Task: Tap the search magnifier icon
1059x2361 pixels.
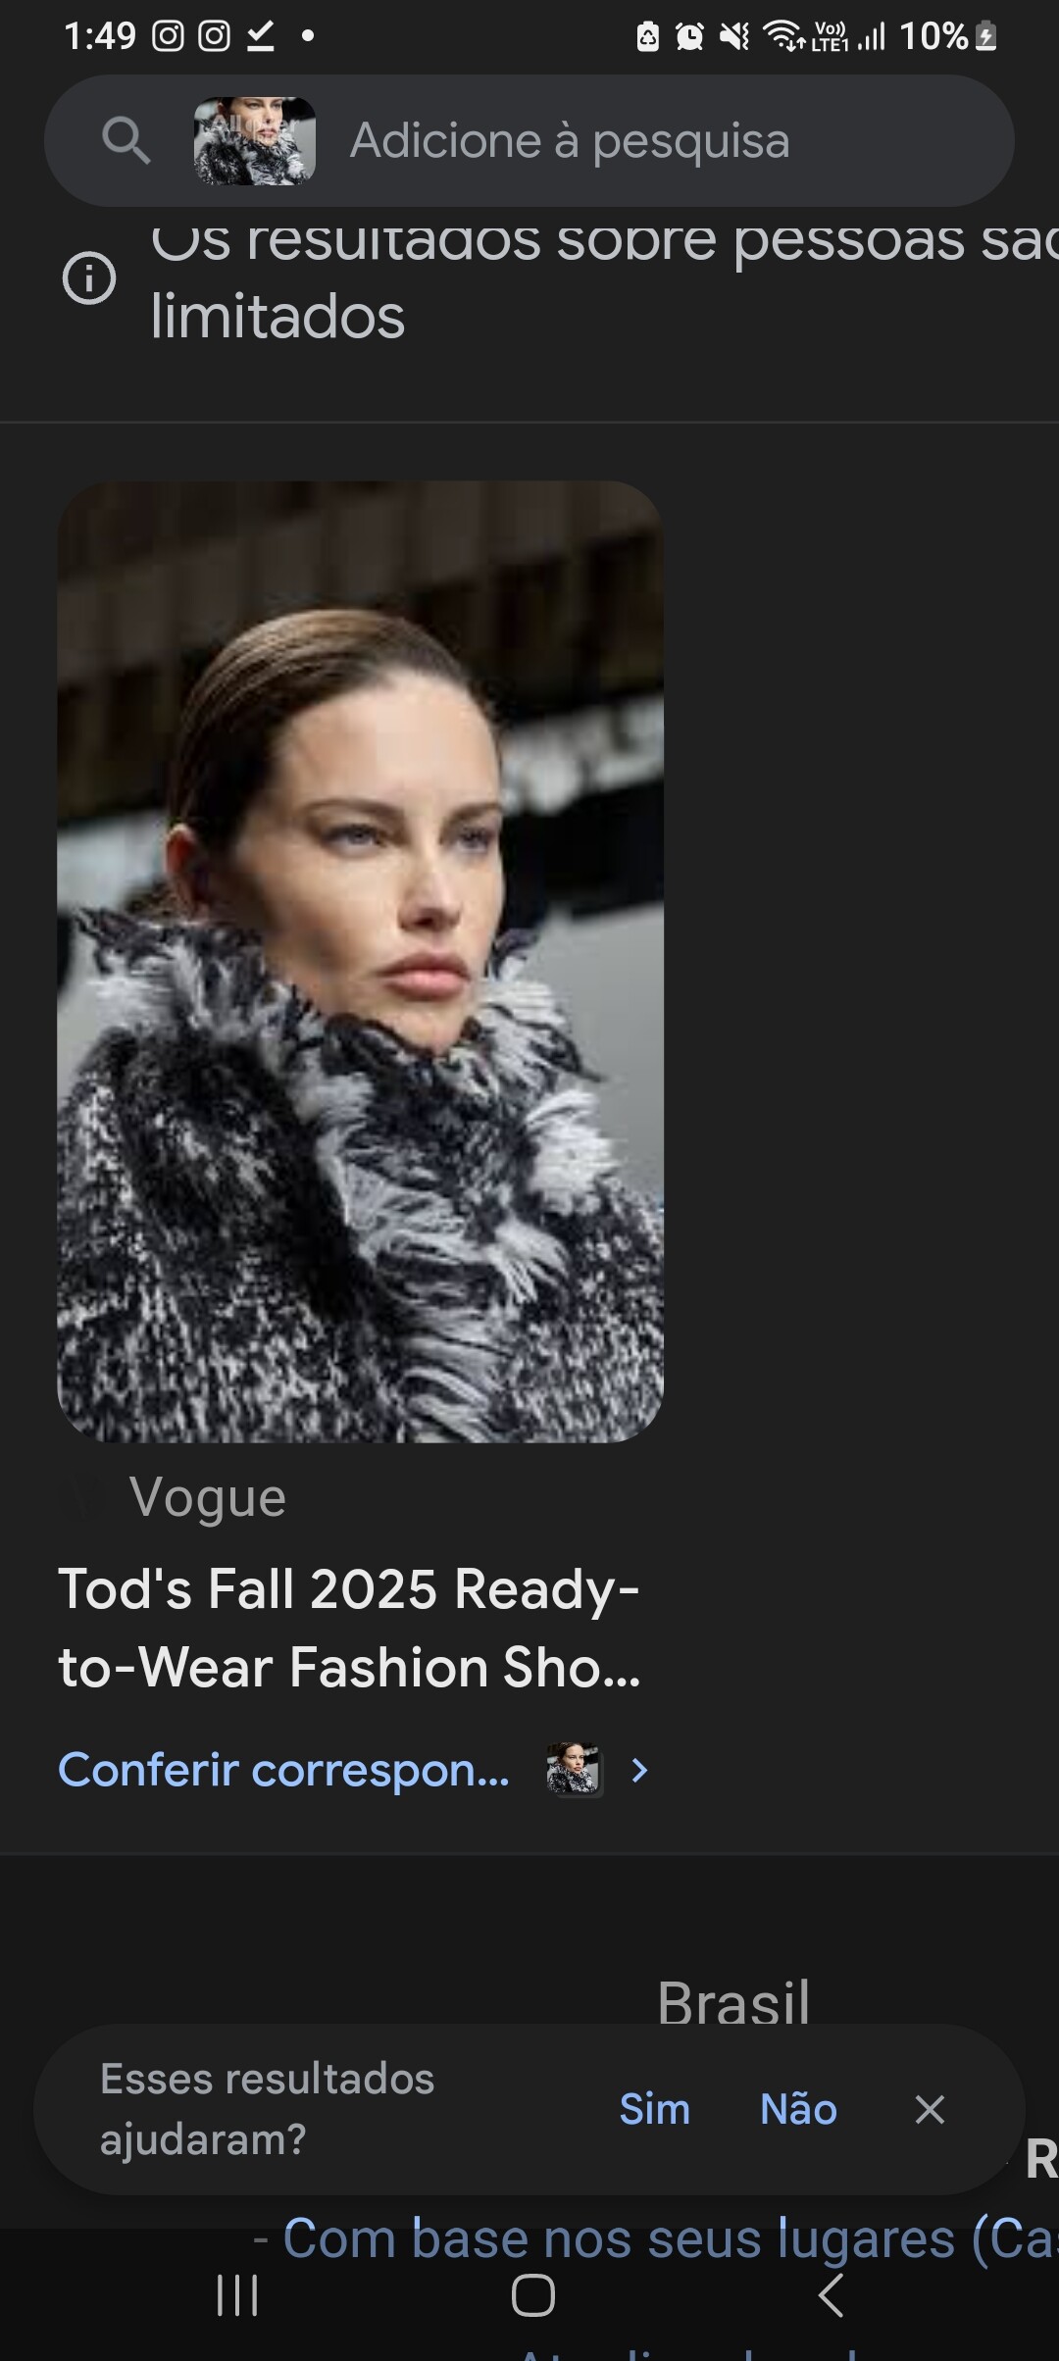Action: [x=126, y=140]
